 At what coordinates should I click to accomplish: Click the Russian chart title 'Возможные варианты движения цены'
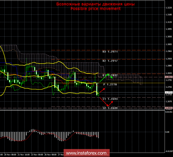[x=95, y=4]
